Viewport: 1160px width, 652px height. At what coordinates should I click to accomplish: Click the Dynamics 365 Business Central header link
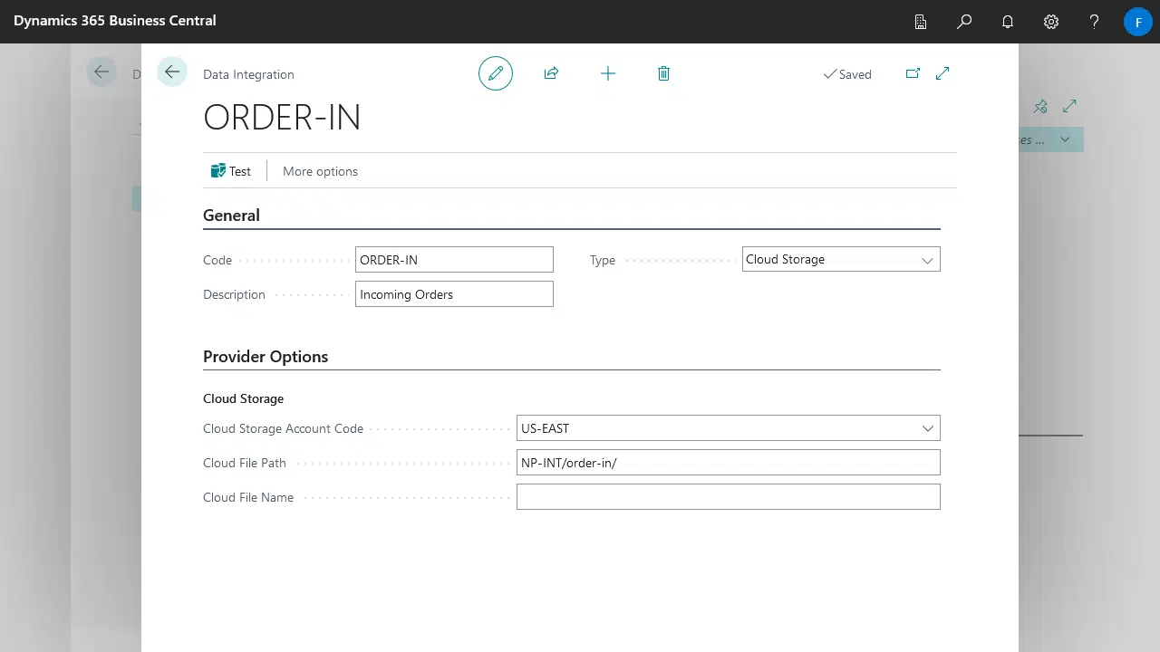click(x=114, y=20)
